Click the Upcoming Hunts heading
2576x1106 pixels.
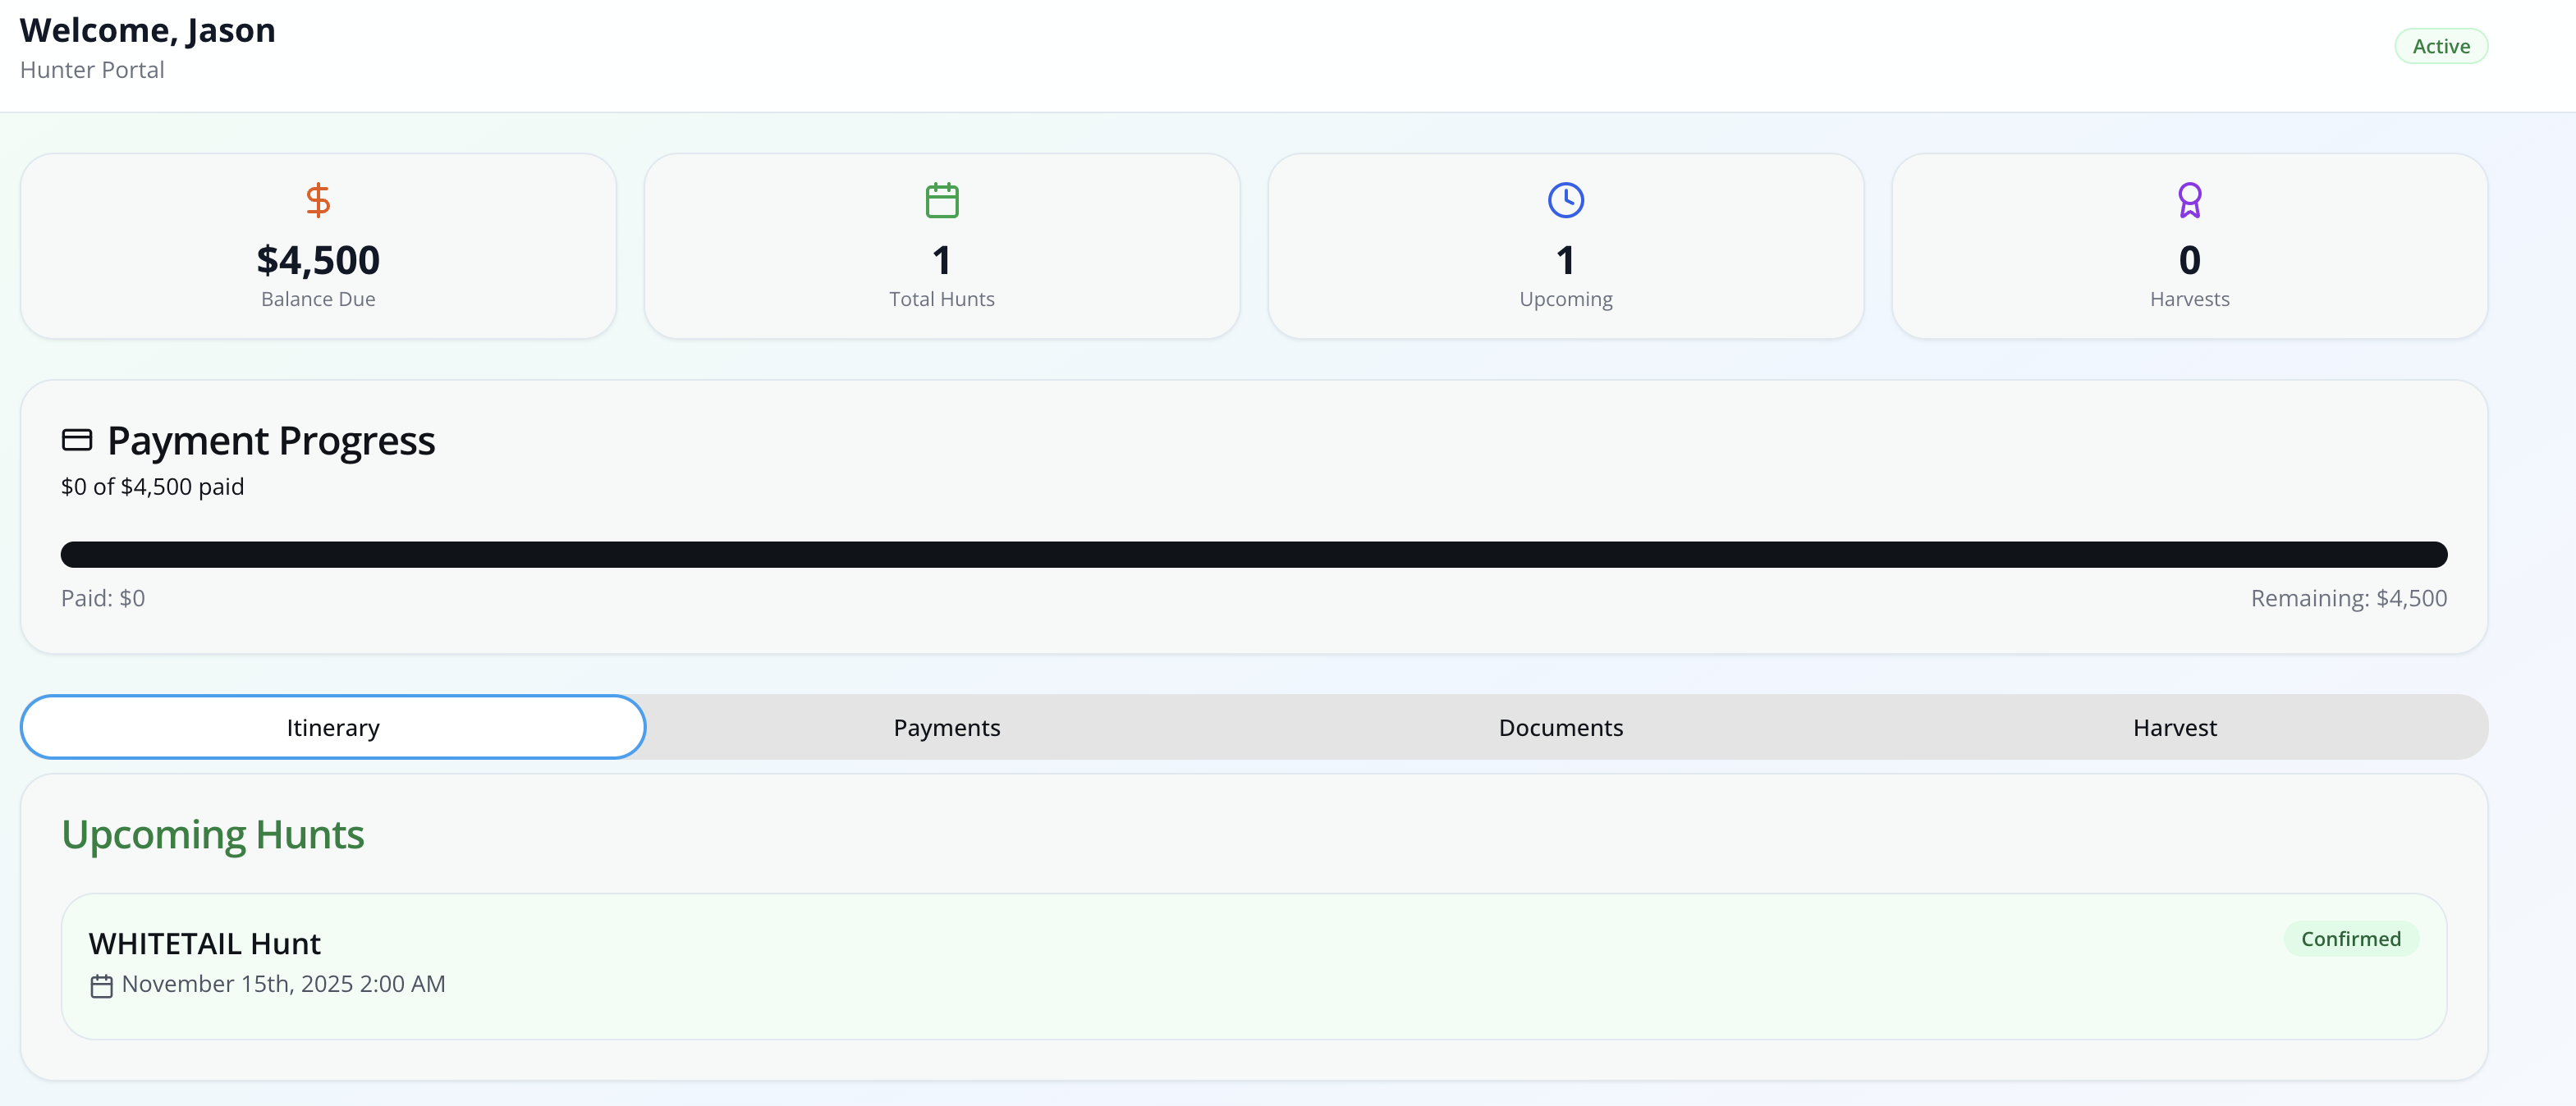click(213, 834)
